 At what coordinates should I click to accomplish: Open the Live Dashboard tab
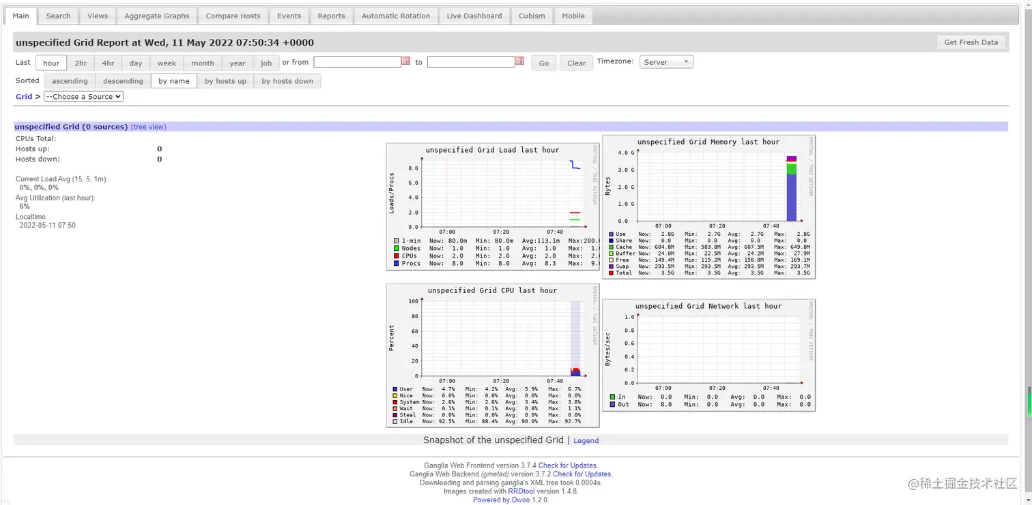(474, 16)
